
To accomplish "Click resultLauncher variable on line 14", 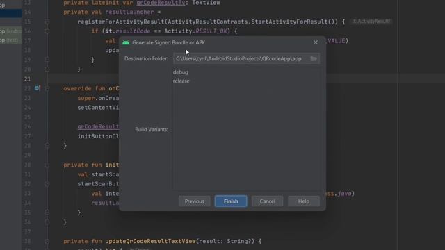I will click(129, 12).
